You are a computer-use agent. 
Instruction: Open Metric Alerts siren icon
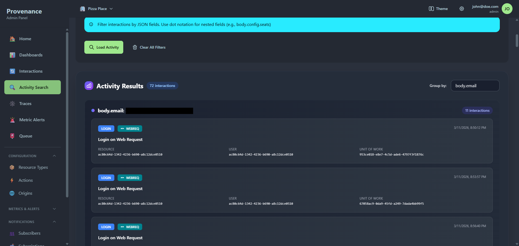pyautogui.click(x=12, y=120)
